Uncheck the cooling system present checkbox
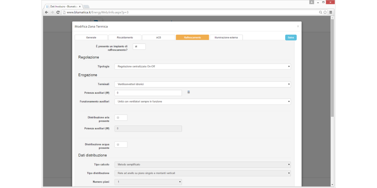The height and width of the screenshot is (188, 377). click(136, 46)
